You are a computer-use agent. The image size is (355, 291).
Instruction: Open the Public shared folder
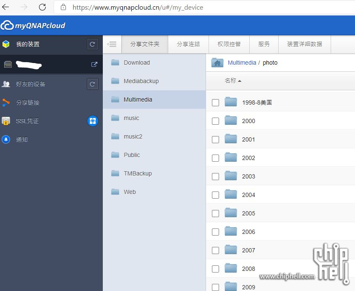154,155
